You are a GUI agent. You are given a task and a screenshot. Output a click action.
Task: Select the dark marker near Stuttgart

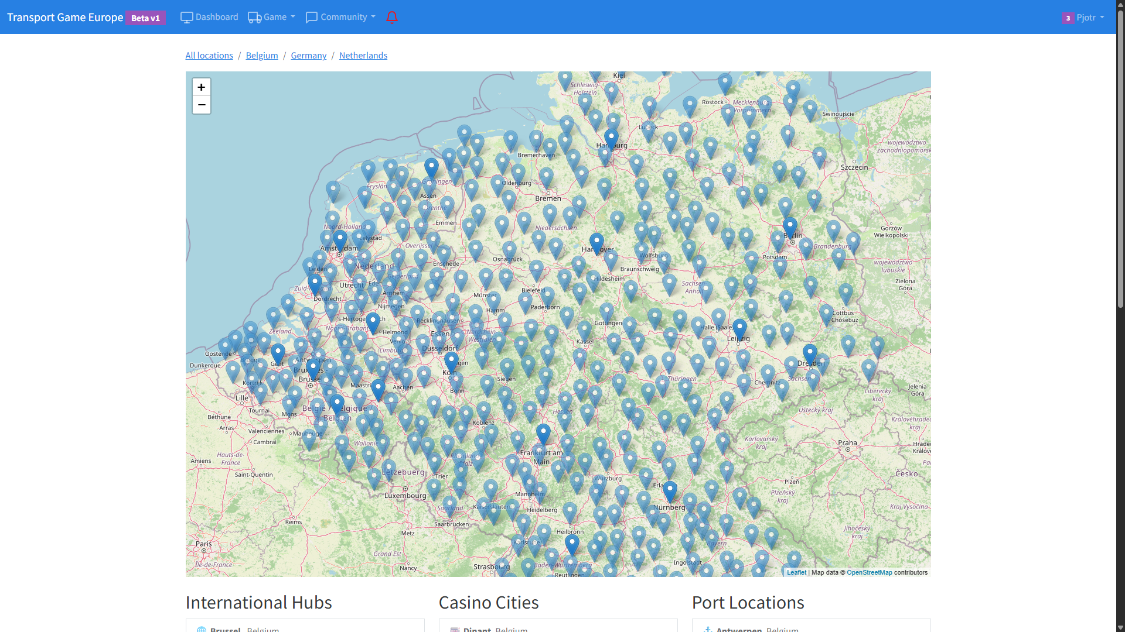coord(572,547)
